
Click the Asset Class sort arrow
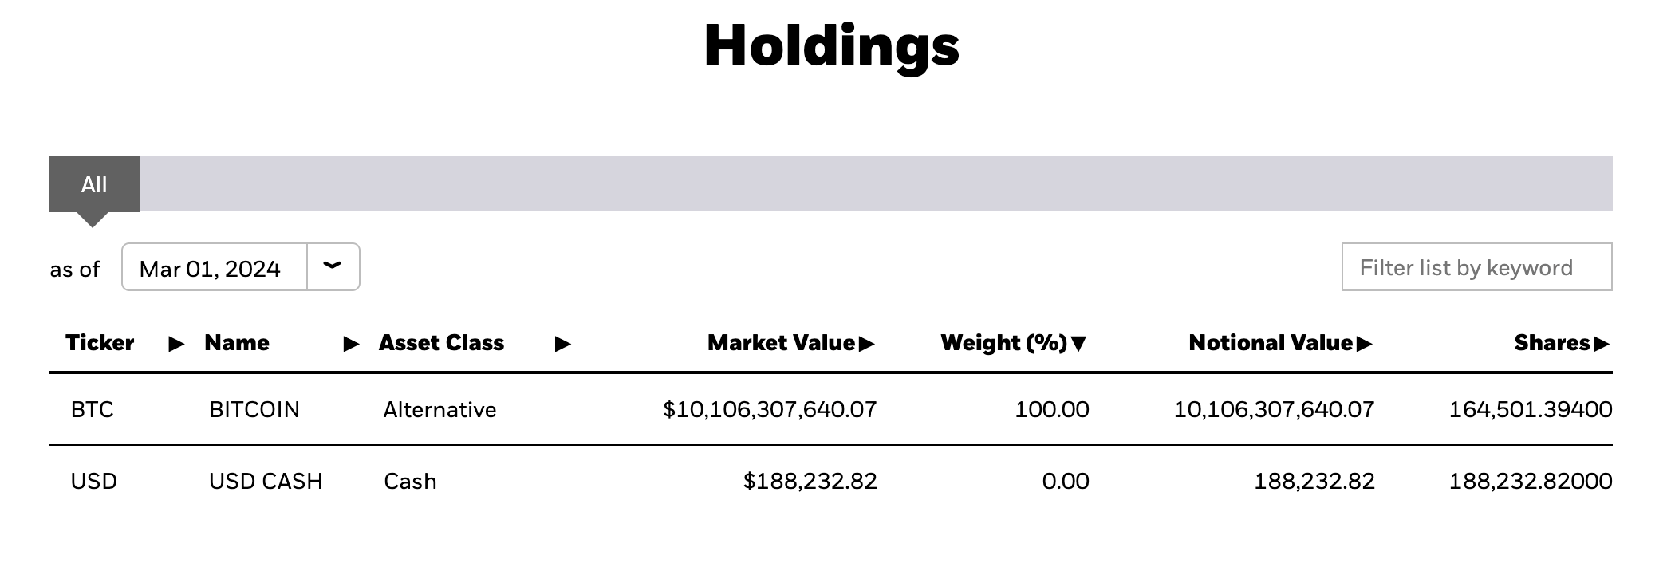563,344
